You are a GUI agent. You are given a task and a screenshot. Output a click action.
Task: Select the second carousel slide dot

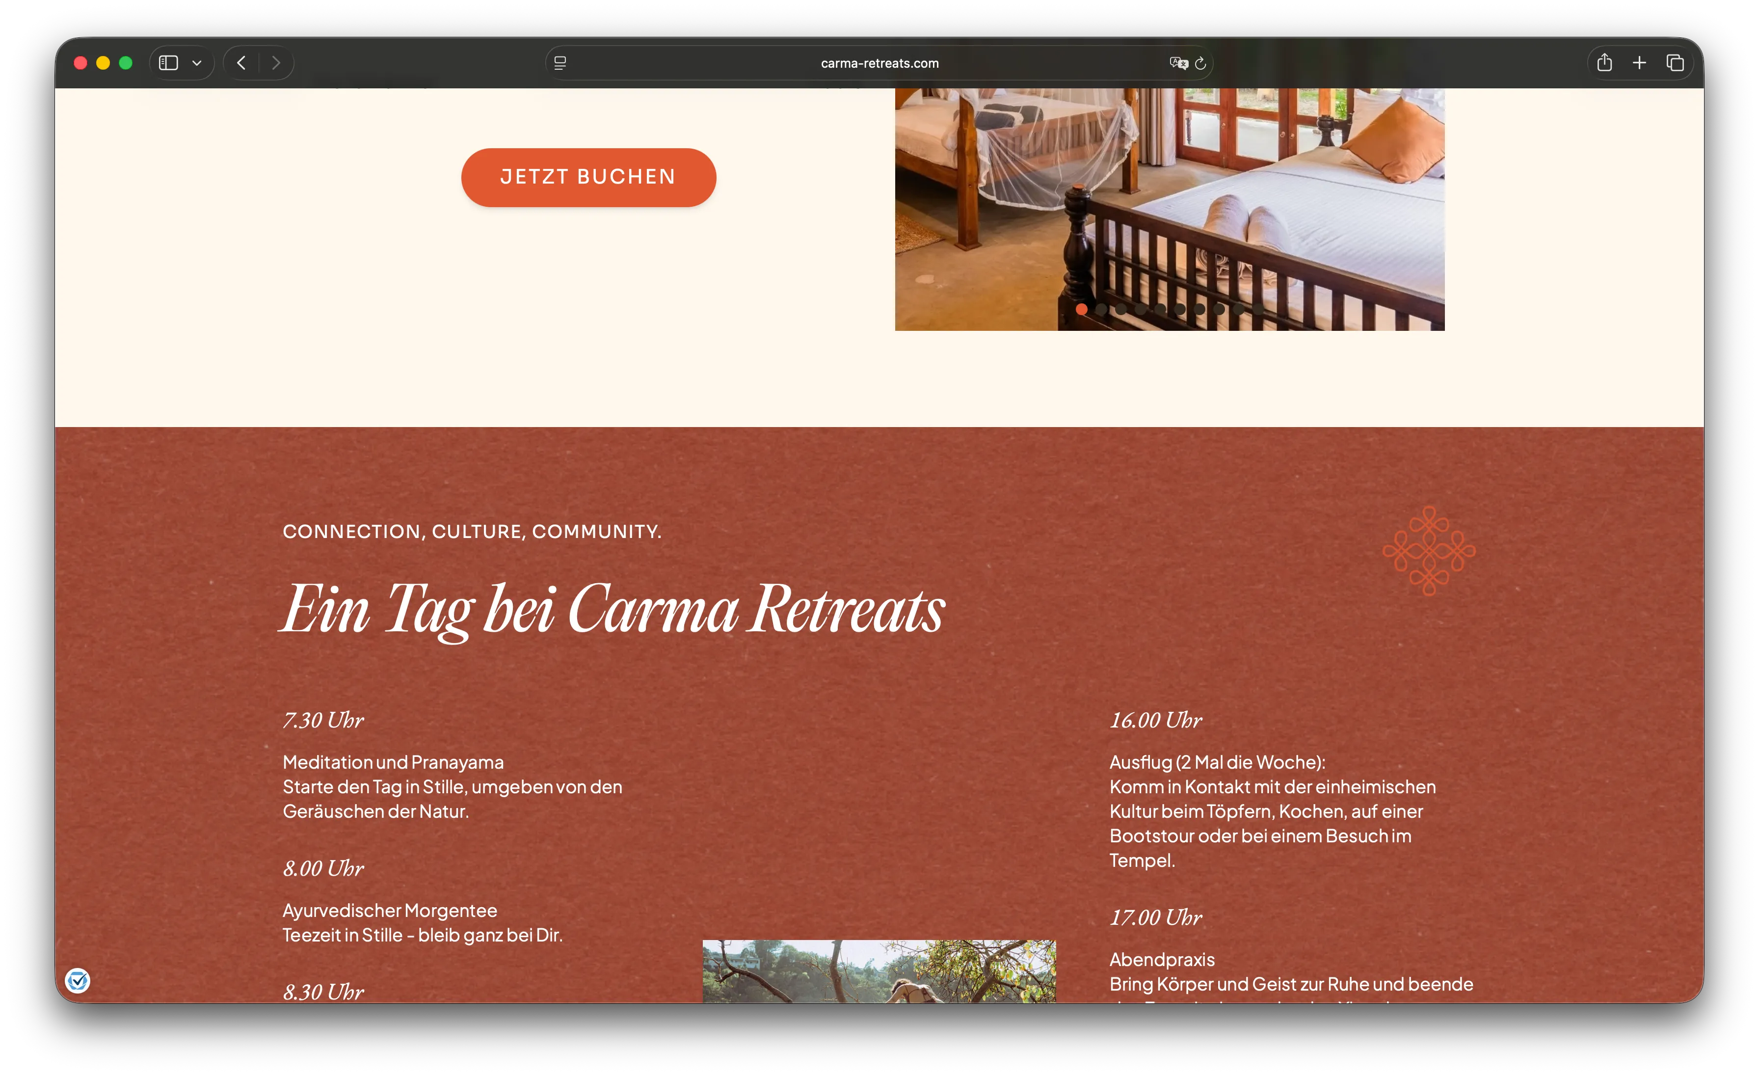(x=1101, y=309)
